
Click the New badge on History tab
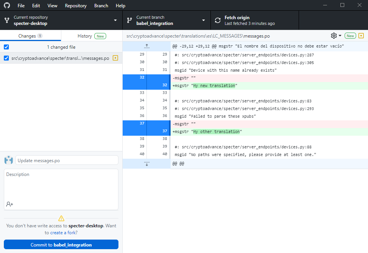(x=100, y=36)
